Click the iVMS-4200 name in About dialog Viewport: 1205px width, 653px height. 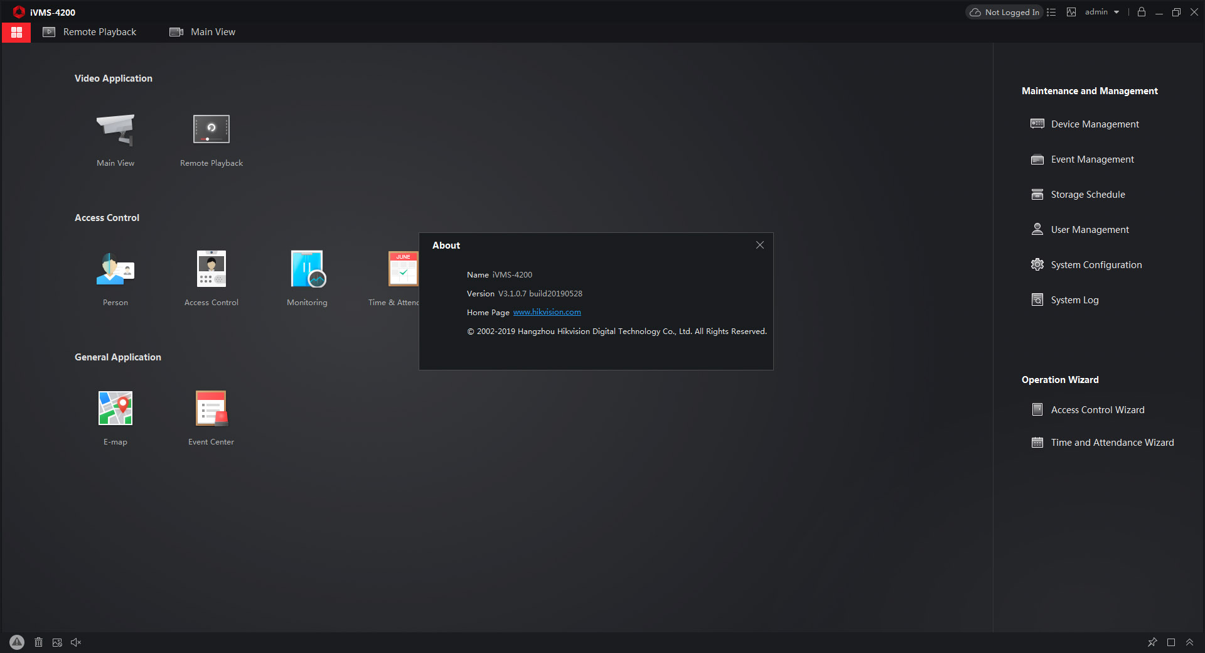tap(512, 274)
